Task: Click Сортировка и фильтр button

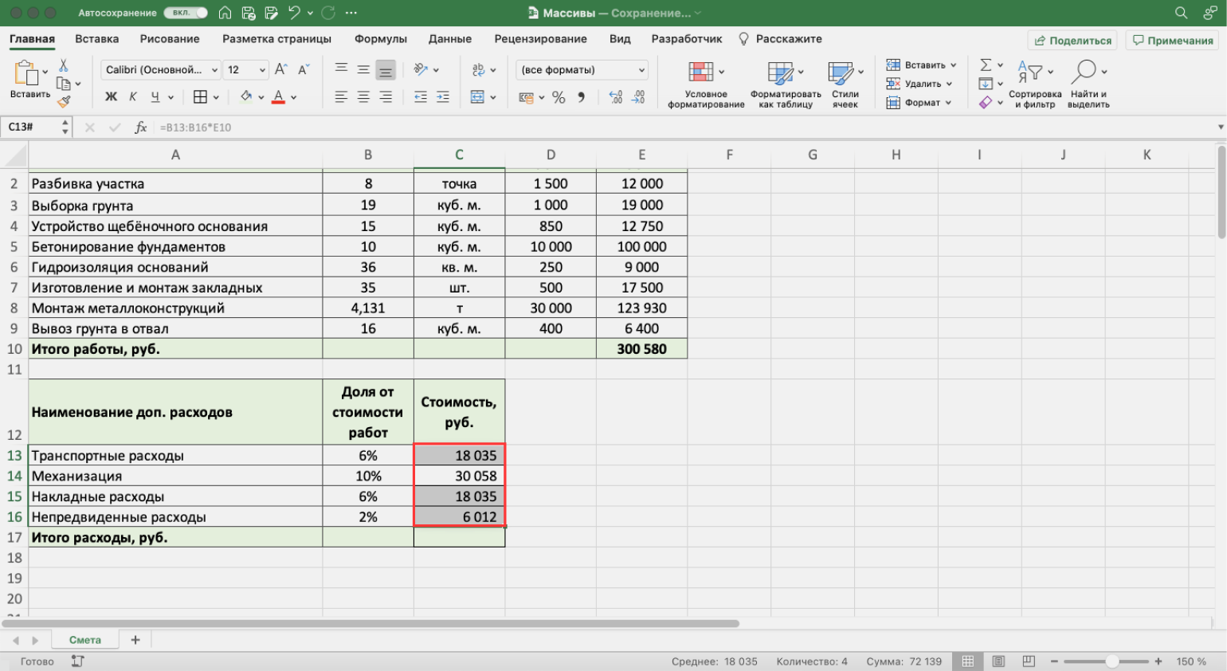Action: coord(1035,84)
